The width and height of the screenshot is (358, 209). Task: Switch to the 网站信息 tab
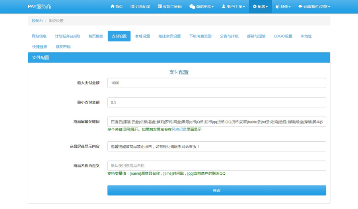coord(39,36)
